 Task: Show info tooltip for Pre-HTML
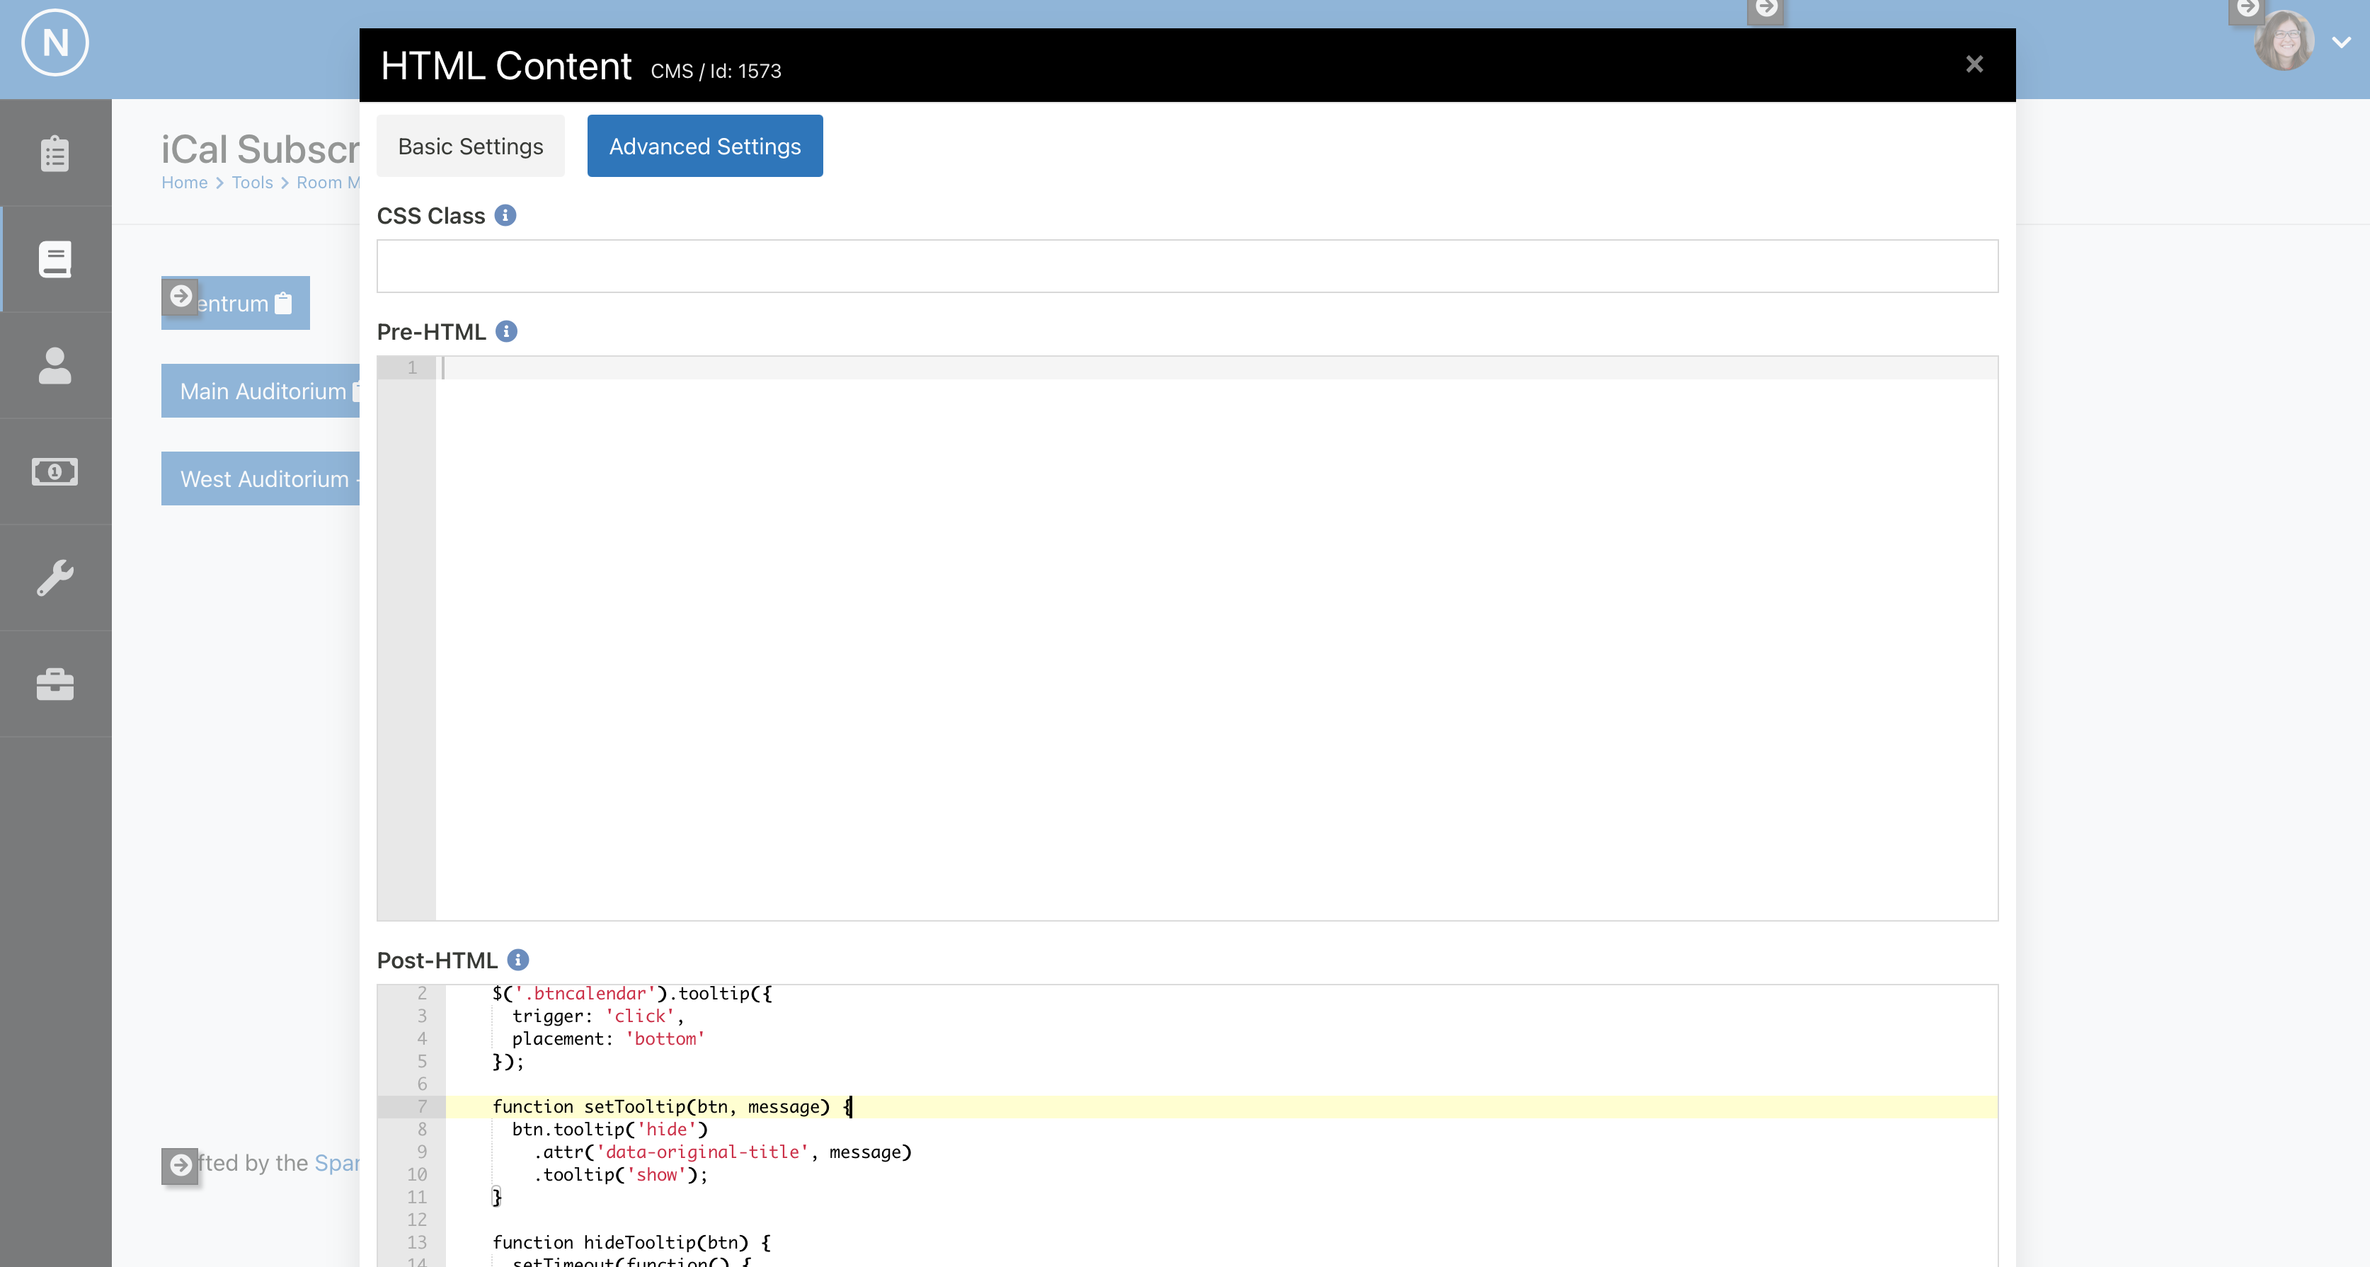click(x=506, y=331)
